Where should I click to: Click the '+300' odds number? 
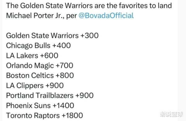pos(90,35)
